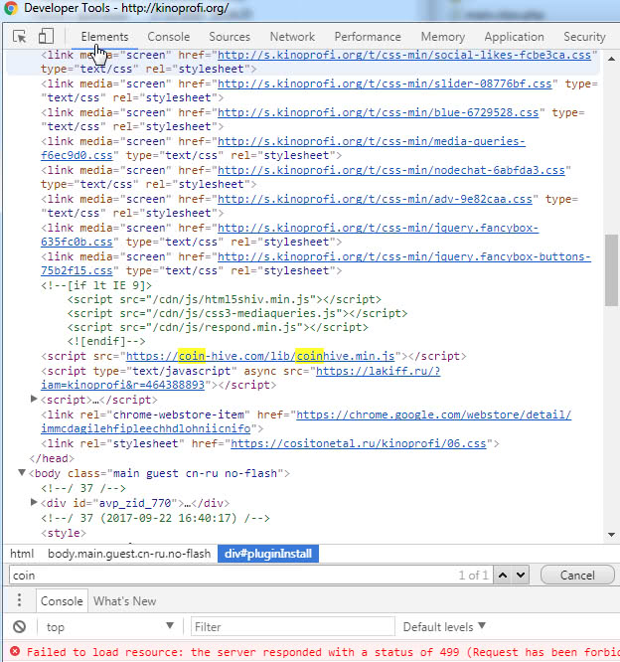Image resolution: width=620 pixels, height=662 pixels.
Task: Select html in the breadcrumb bar
Action: (22, 554)
